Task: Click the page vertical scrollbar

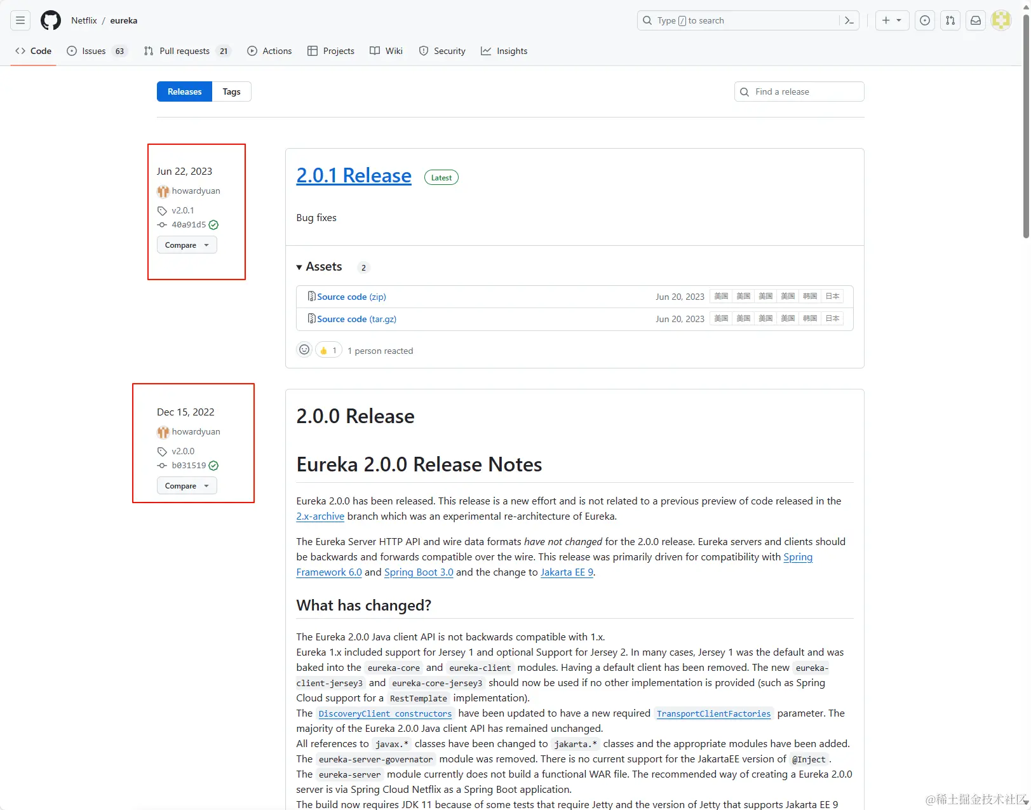Action: (x=1026, y=127)
